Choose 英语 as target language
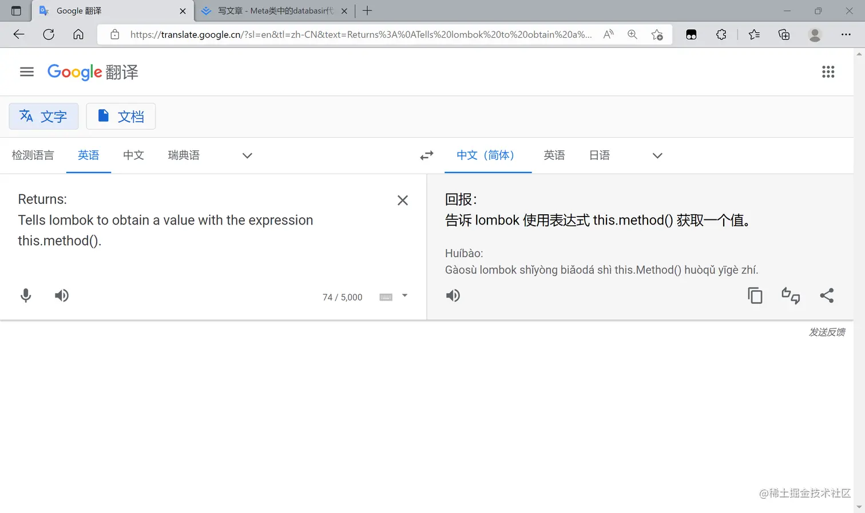 (554, 155)
